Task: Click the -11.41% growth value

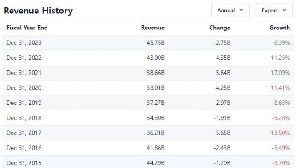Action: (x=279, y=88)
